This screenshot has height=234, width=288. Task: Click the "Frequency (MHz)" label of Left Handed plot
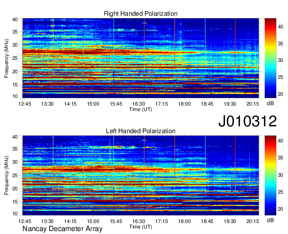click(x=6, y=175)
